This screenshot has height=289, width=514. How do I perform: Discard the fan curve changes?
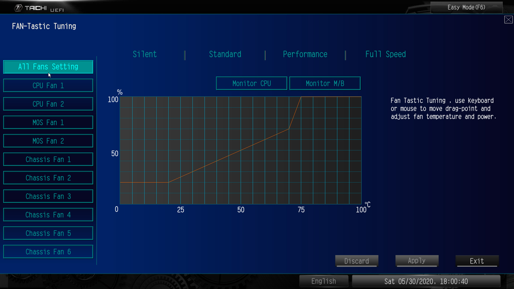pyautogui.click(x=357, y=261)
